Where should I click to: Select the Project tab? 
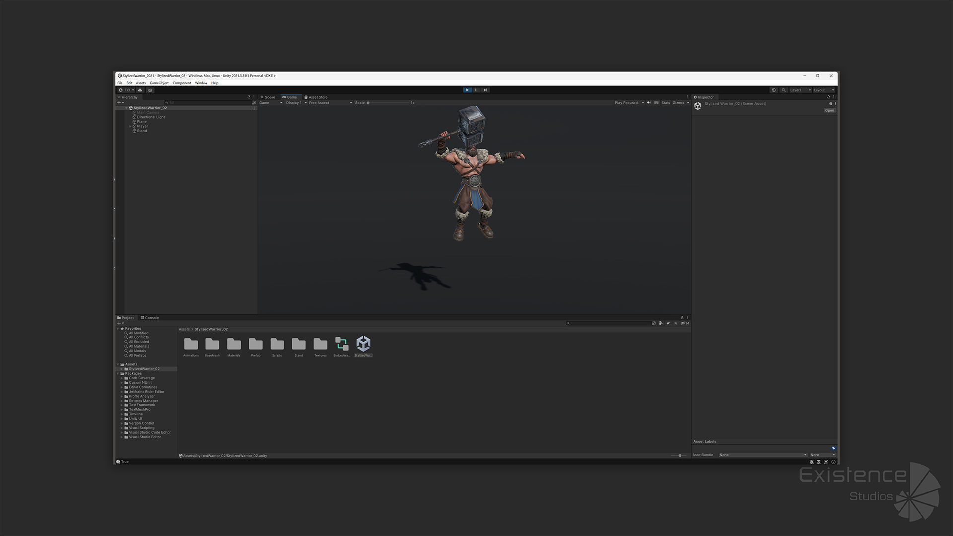click(x=126, y=318)
